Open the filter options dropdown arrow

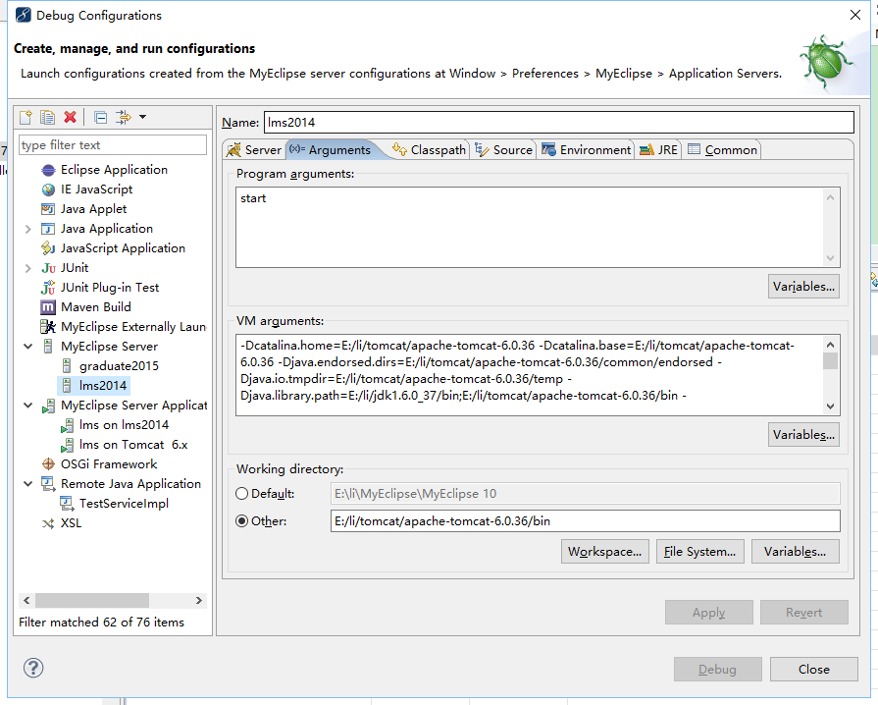coord(143,117)
